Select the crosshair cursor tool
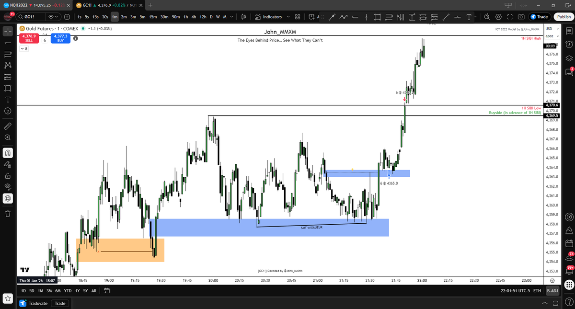The width and height of the screenshot is (575, 309). pos(8,32)
